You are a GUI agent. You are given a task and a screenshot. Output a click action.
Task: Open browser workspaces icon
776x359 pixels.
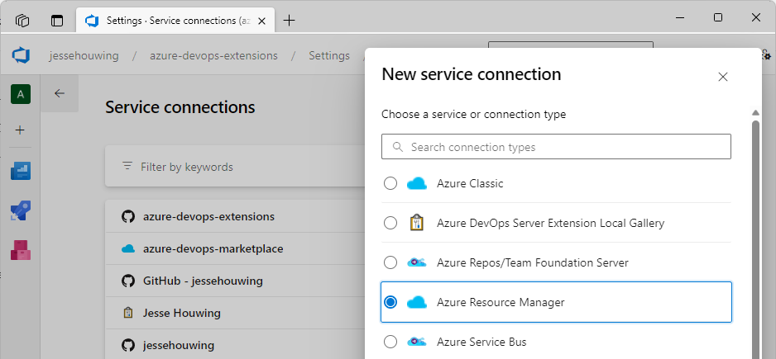click(22, 20)
